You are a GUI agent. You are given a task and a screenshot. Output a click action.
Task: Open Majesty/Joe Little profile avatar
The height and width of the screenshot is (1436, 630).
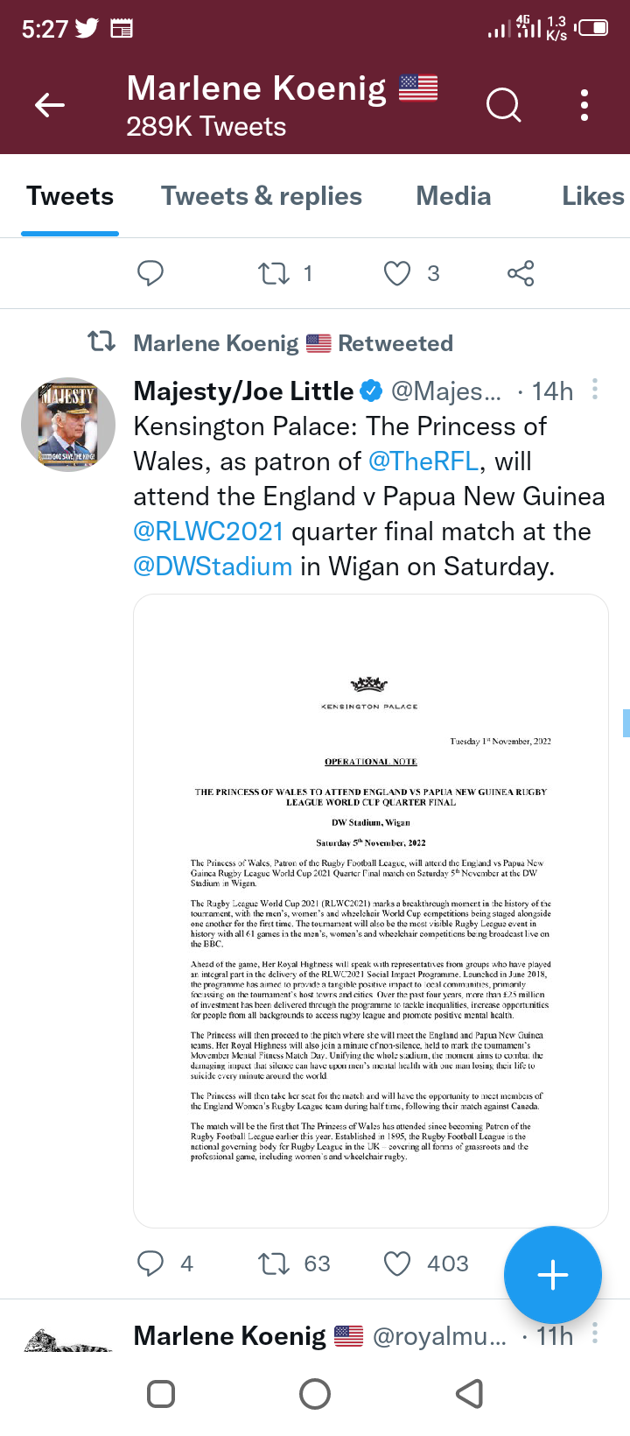68,426
